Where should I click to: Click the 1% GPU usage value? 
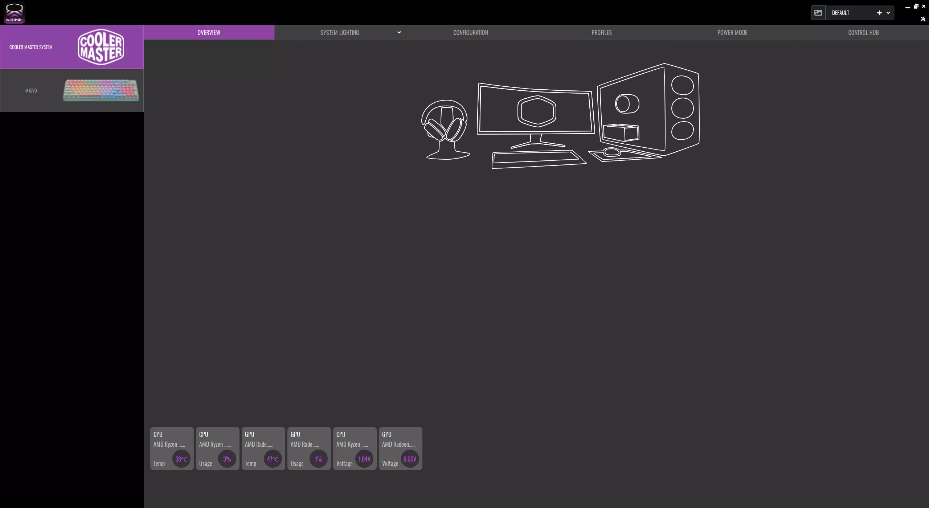(319, 459)
